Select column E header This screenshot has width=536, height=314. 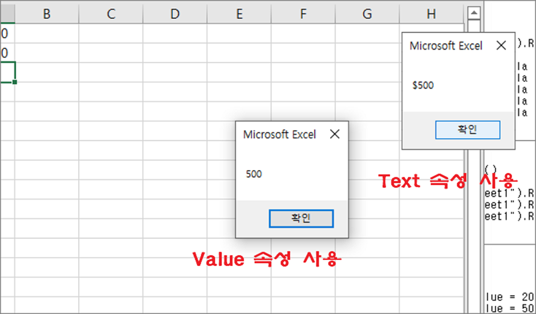239,14
